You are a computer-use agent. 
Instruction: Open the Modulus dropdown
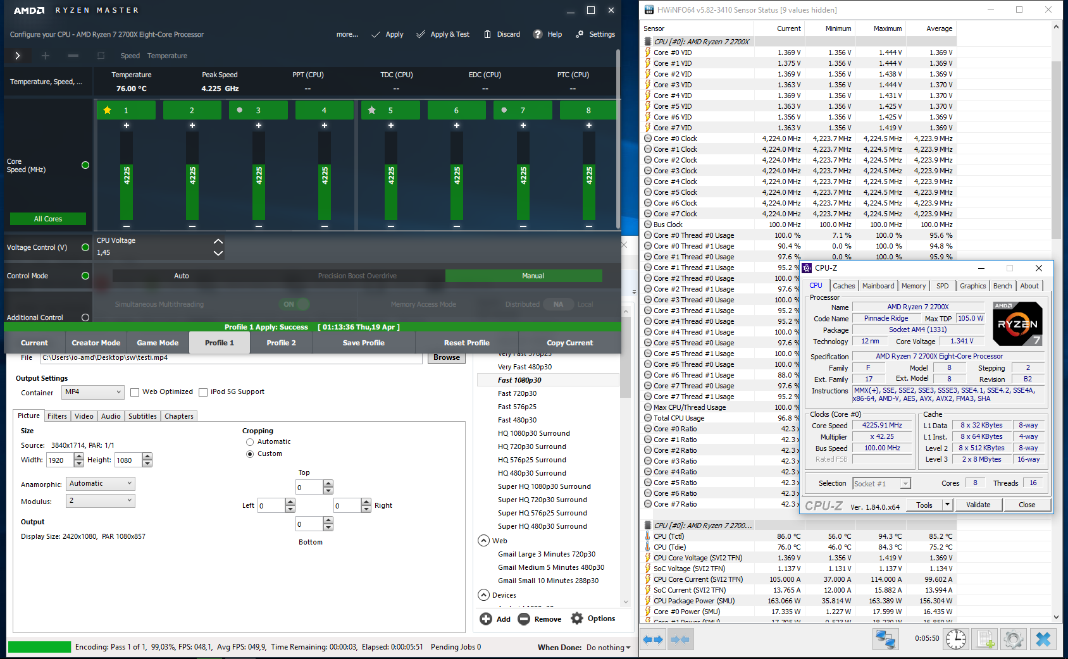point(101,500)
